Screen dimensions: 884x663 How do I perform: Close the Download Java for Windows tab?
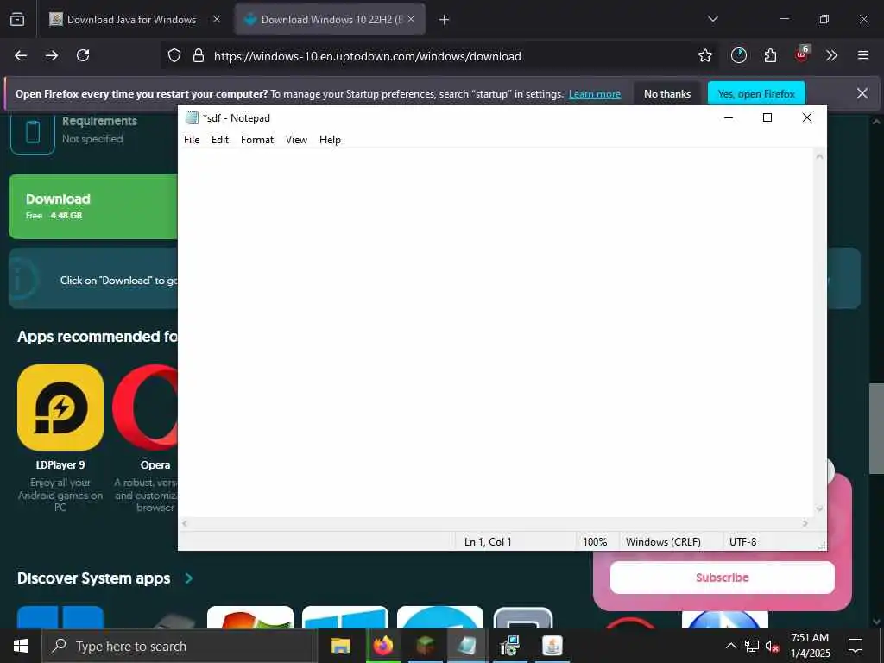click(217, 19)
